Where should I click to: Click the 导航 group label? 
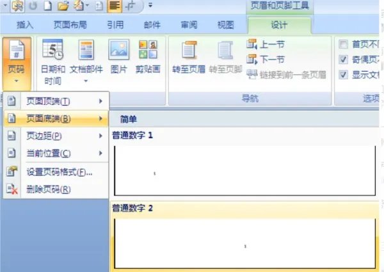250,99
